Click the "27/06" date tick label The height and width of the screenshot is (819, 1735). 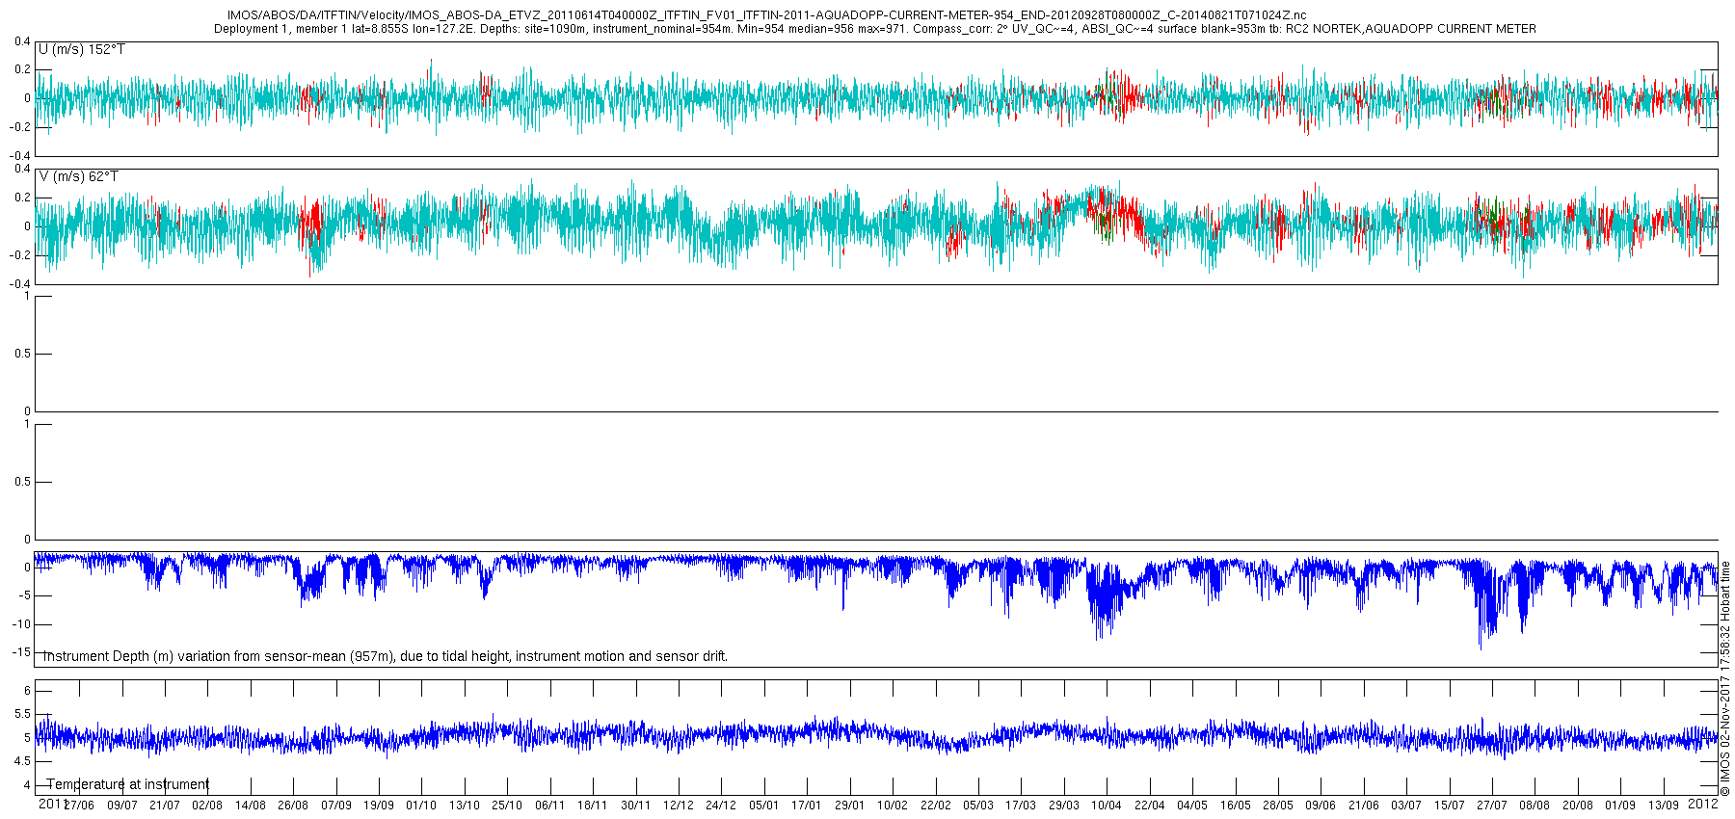[79, 806]
